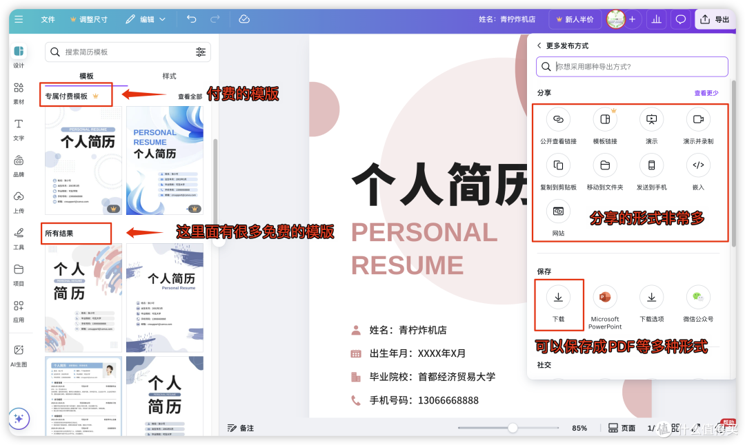The image size is (745, 445).
Task: Add collaborator with plus icon
Action: (x=632, y=19)
